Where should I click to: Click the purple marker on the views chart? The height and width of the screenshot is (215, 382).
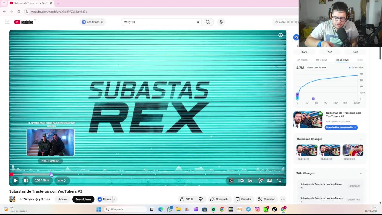point(313,99)
